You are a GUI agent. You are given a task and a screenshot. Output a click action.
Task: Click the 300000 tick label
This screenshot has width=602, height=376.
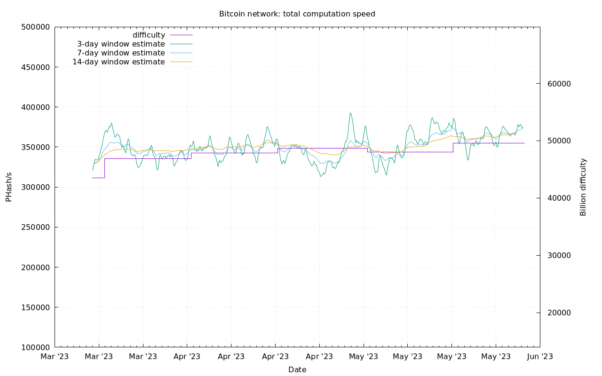pyautogui.click(x=36, y=188)
